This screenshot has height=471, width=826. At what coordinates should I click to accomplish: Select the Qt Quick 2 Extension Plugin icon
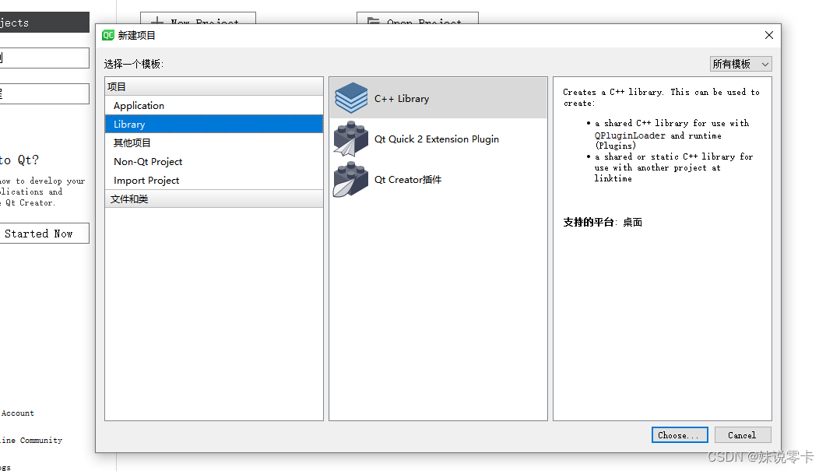click(351, 139)
